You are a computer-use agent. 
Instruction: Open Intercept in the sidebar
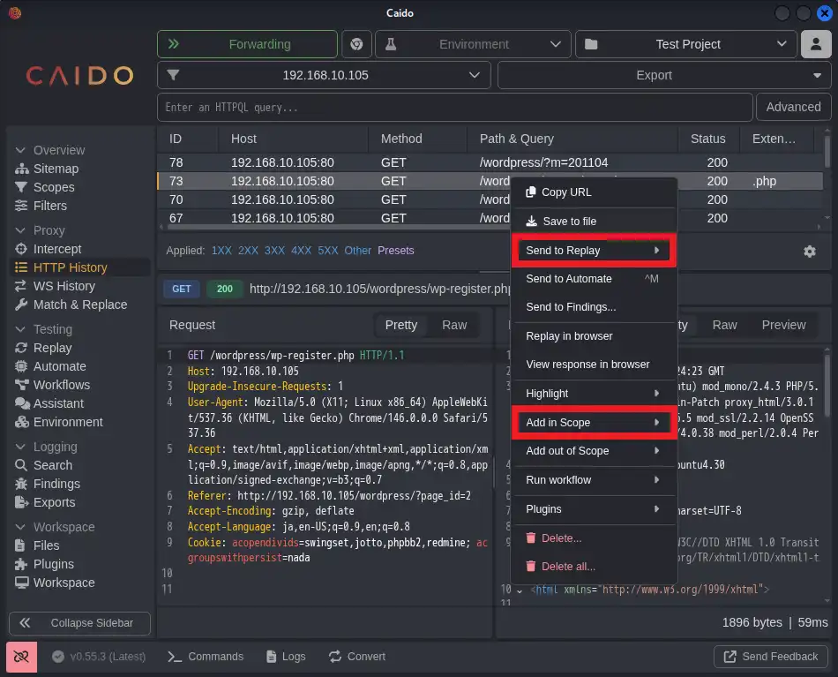tap(56, 249)
